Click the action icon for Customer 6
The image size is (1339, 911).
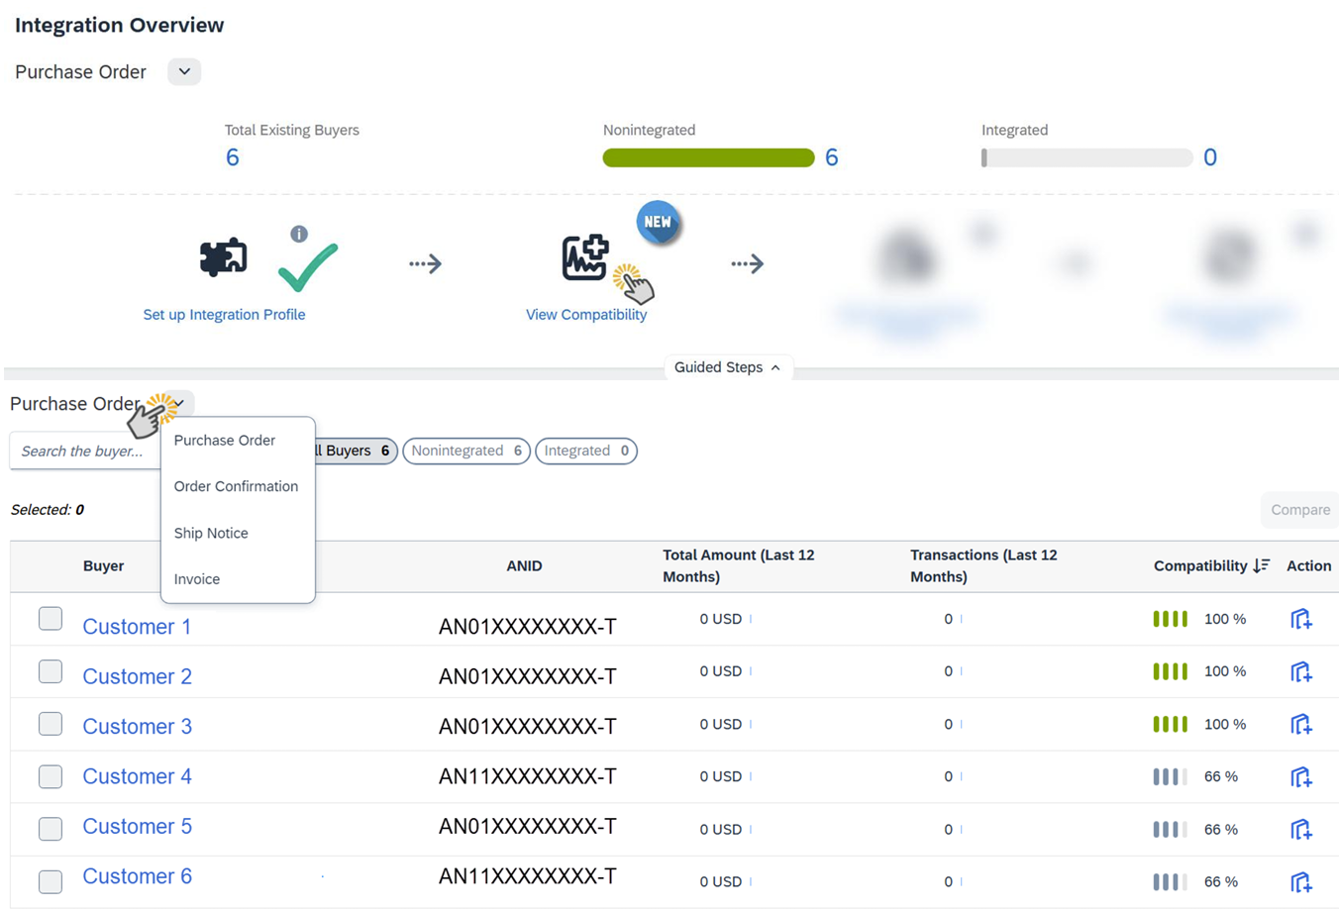tap(1300, 881)
